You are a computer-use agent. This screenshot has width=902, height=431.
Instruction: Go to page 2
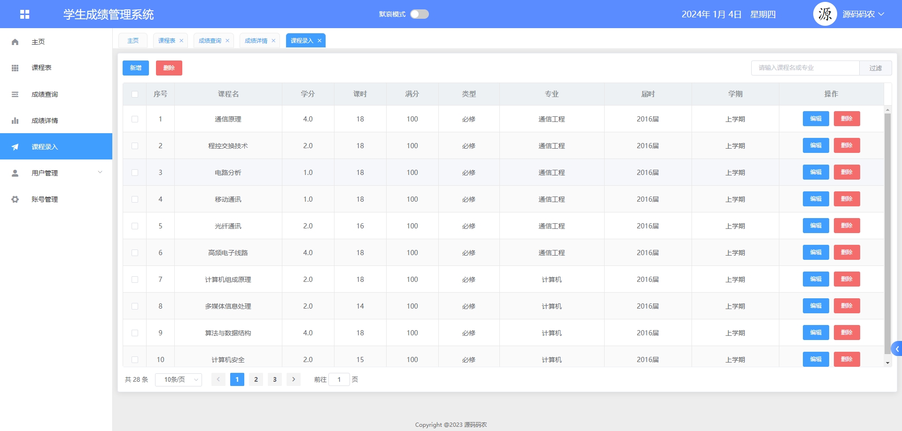256,379
